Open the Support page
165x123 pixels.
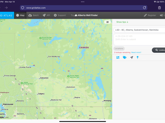(x=60, y=15)
